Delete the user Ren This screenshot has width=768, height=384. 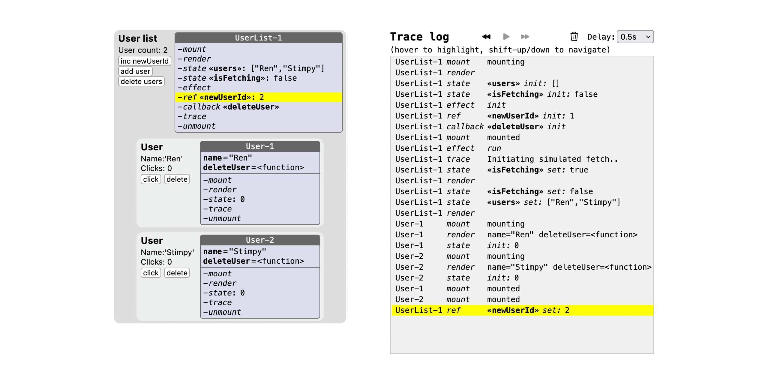click(177, 179)
